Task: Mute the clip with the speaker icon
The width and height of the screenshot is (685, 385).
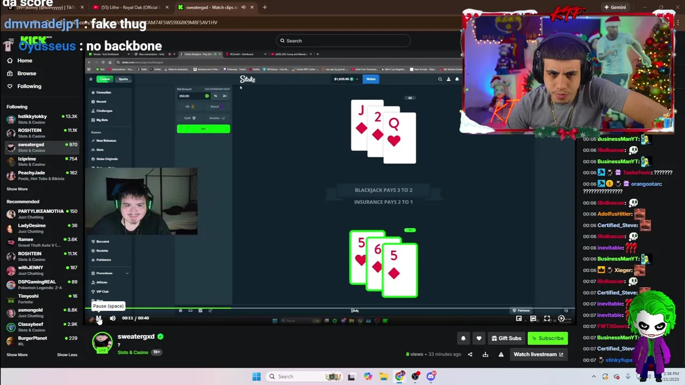Action: point(112,318)
